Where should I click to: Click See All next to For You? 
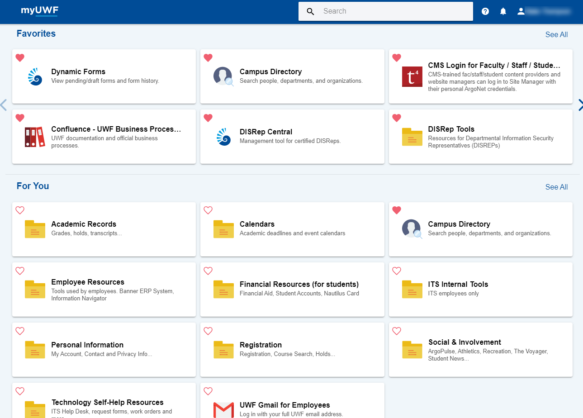(x=556, y=187)
